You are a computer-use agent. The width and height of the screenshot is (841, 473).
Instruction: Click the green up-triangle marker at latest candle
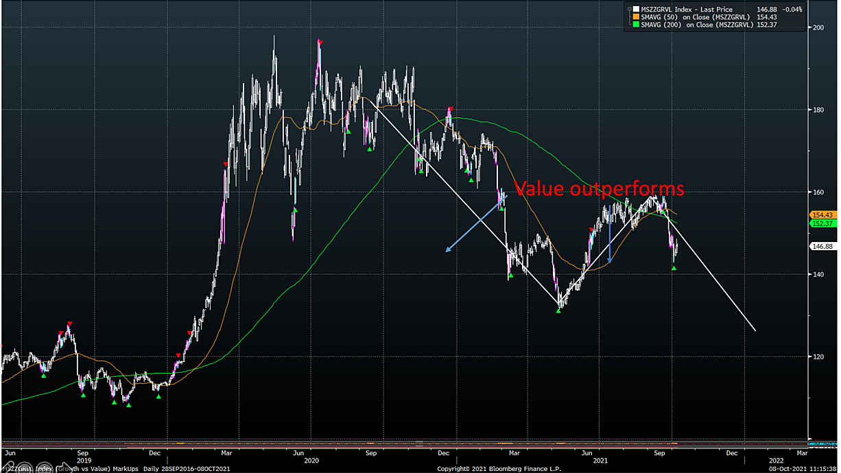(674, 268)
